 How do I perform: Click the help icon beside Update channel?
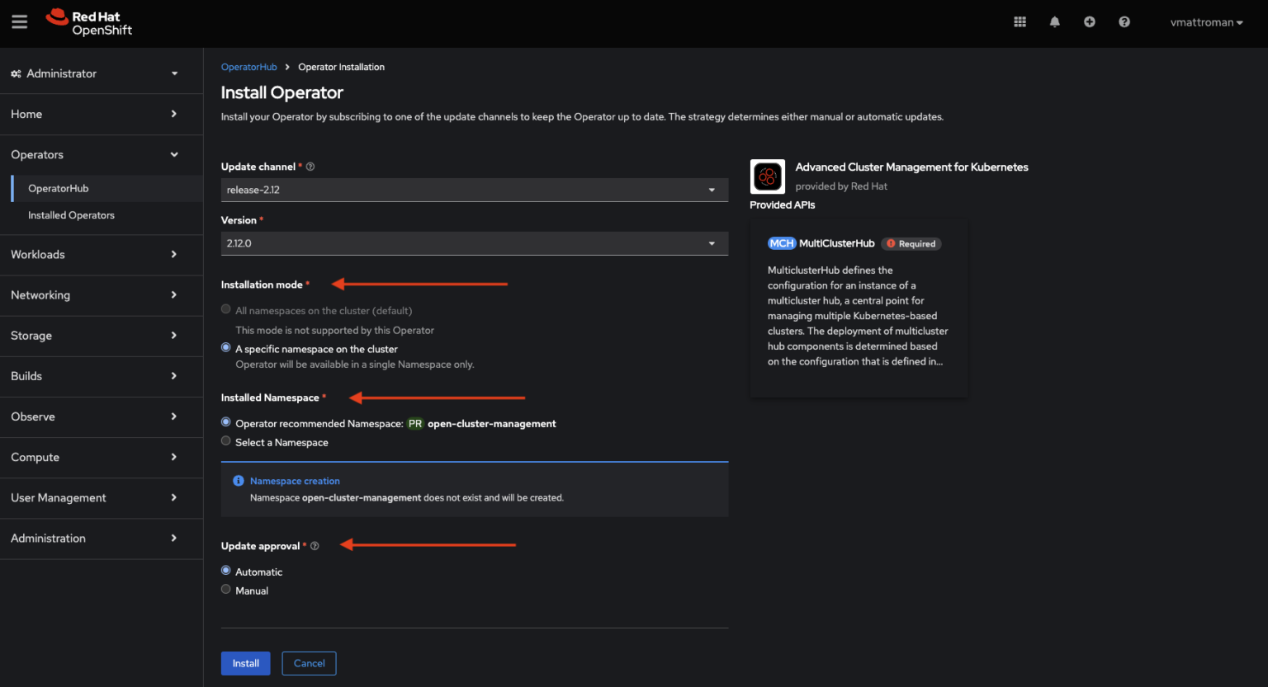click(x=310, y=166)
